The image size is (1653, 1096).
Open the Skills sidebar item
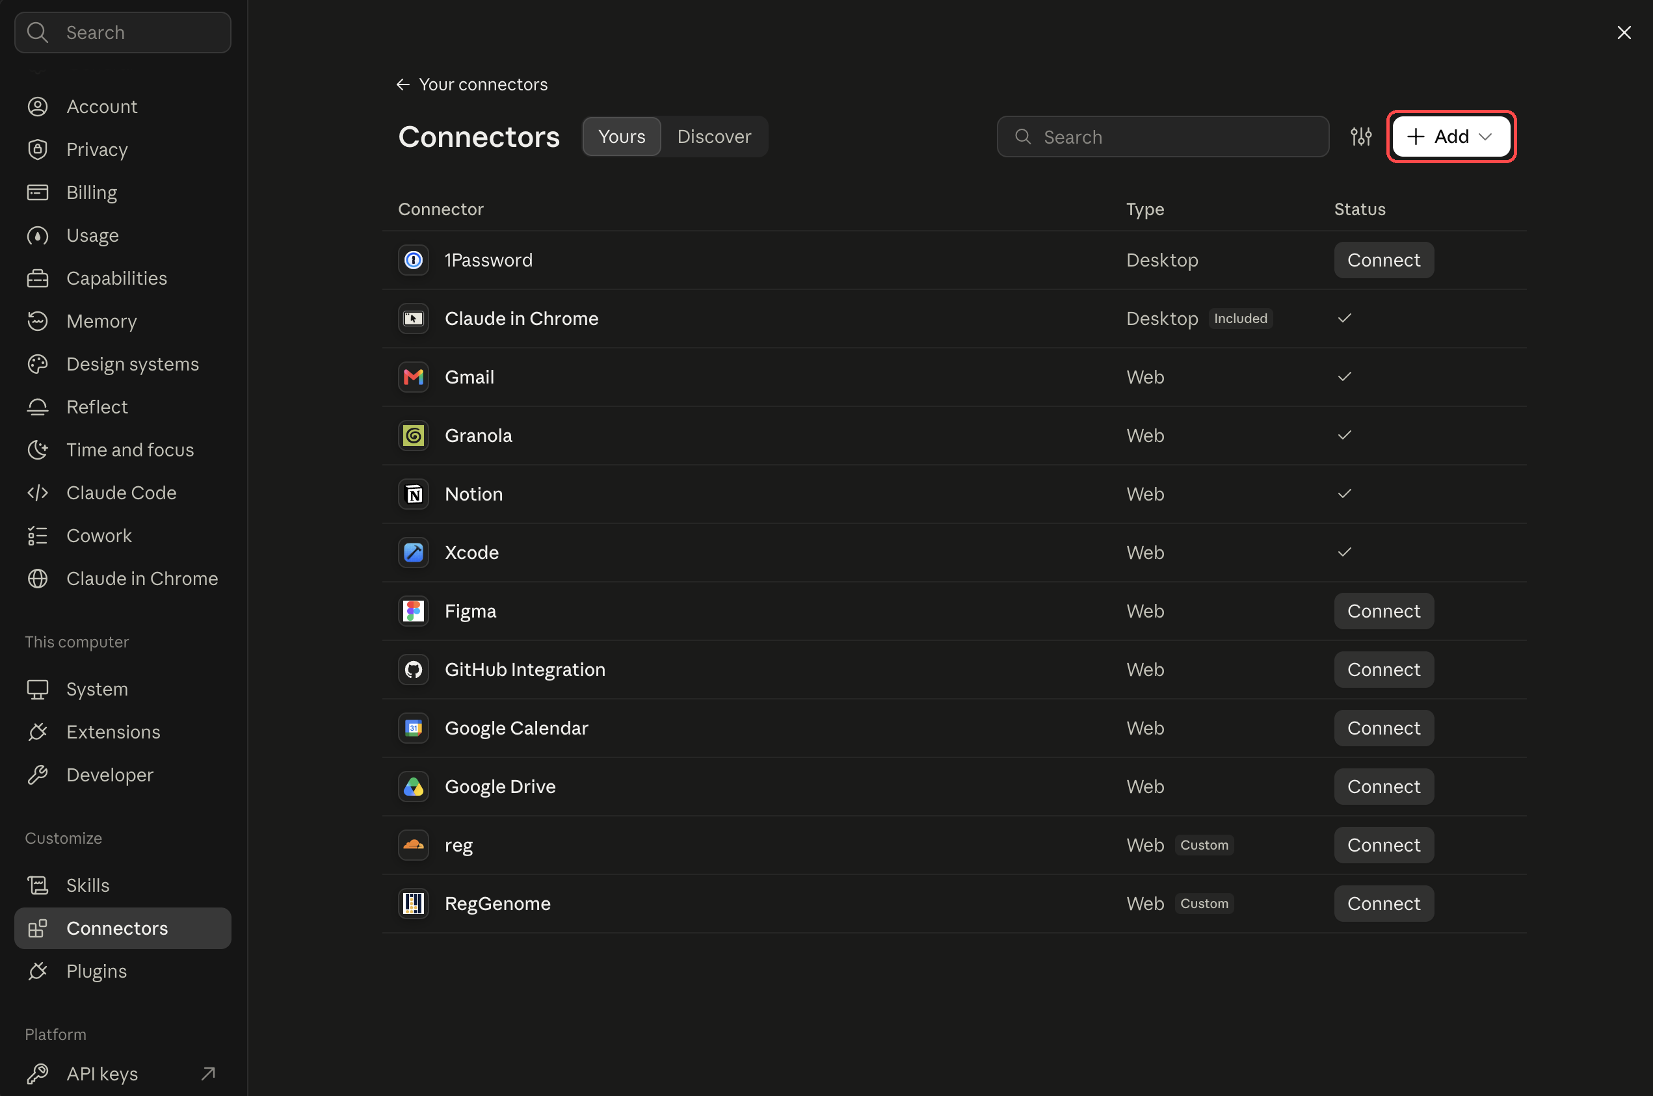[x=122, y=885]
